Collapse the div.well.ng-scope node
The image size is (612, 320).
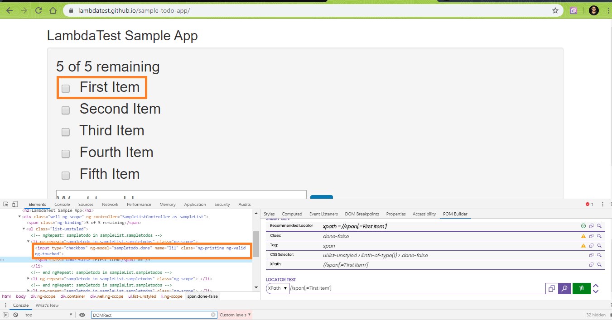(19, 216)
